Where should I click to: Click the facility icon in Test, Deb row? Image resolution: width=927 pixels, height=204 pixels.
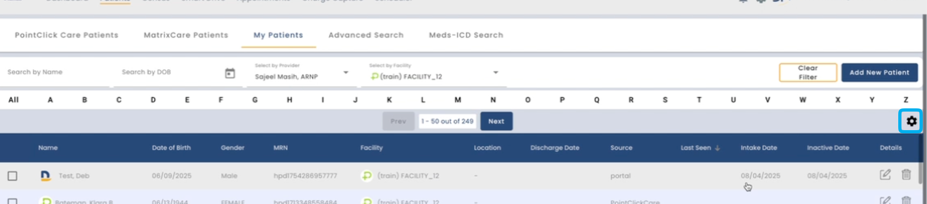[x=367, y=175]
